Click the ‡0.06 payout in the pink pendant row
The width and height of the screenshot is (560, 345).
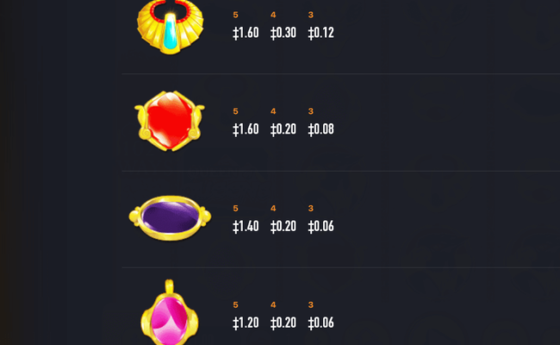320,323
